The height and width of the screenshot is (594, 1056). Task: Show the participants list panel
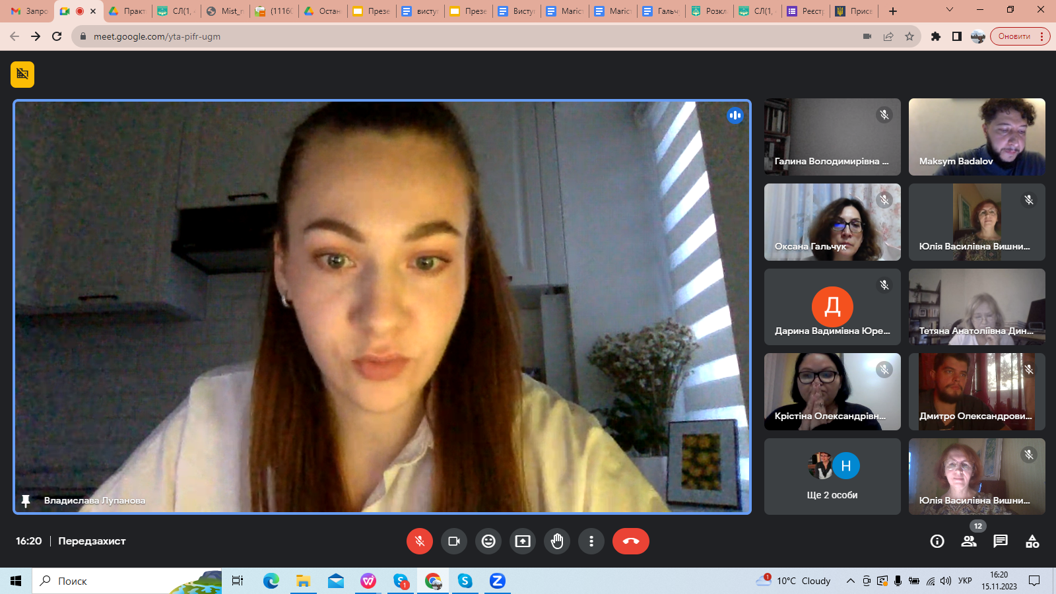[969, 541]
